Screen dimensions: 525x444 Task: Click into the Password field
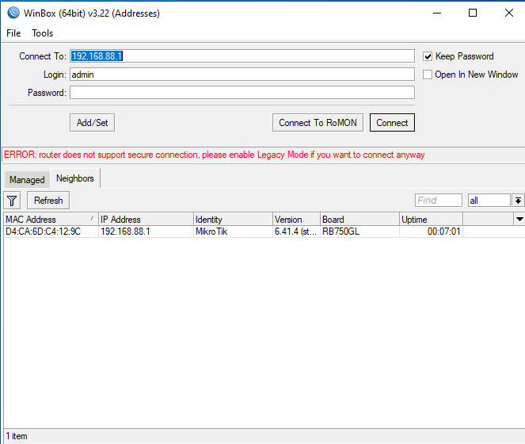242,93
